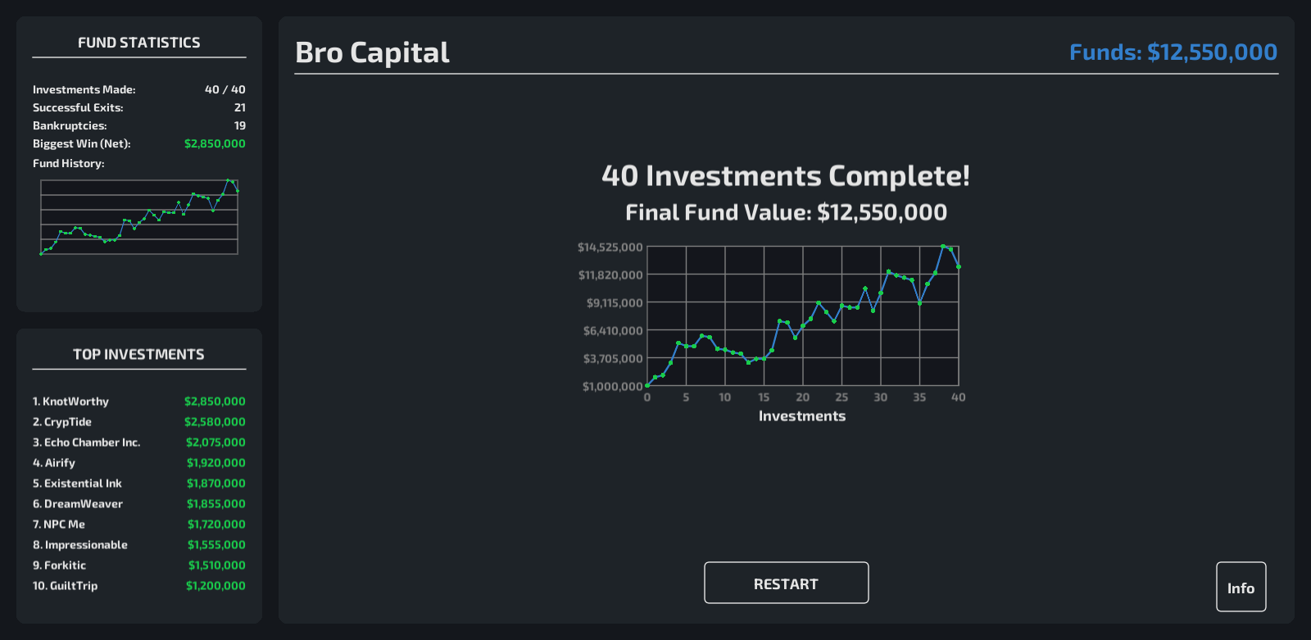
Task: Click the peak point on the main chart
Action: [943, 246]
